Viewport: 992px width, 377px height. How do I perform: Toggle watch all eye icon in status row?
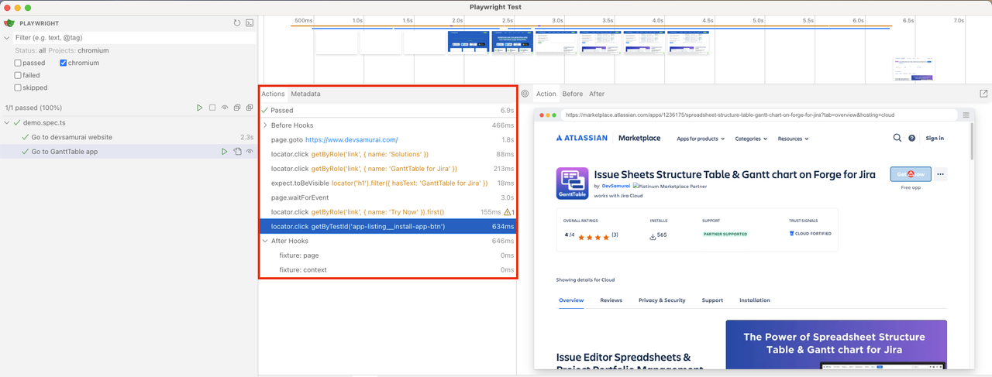pos(225,108)
